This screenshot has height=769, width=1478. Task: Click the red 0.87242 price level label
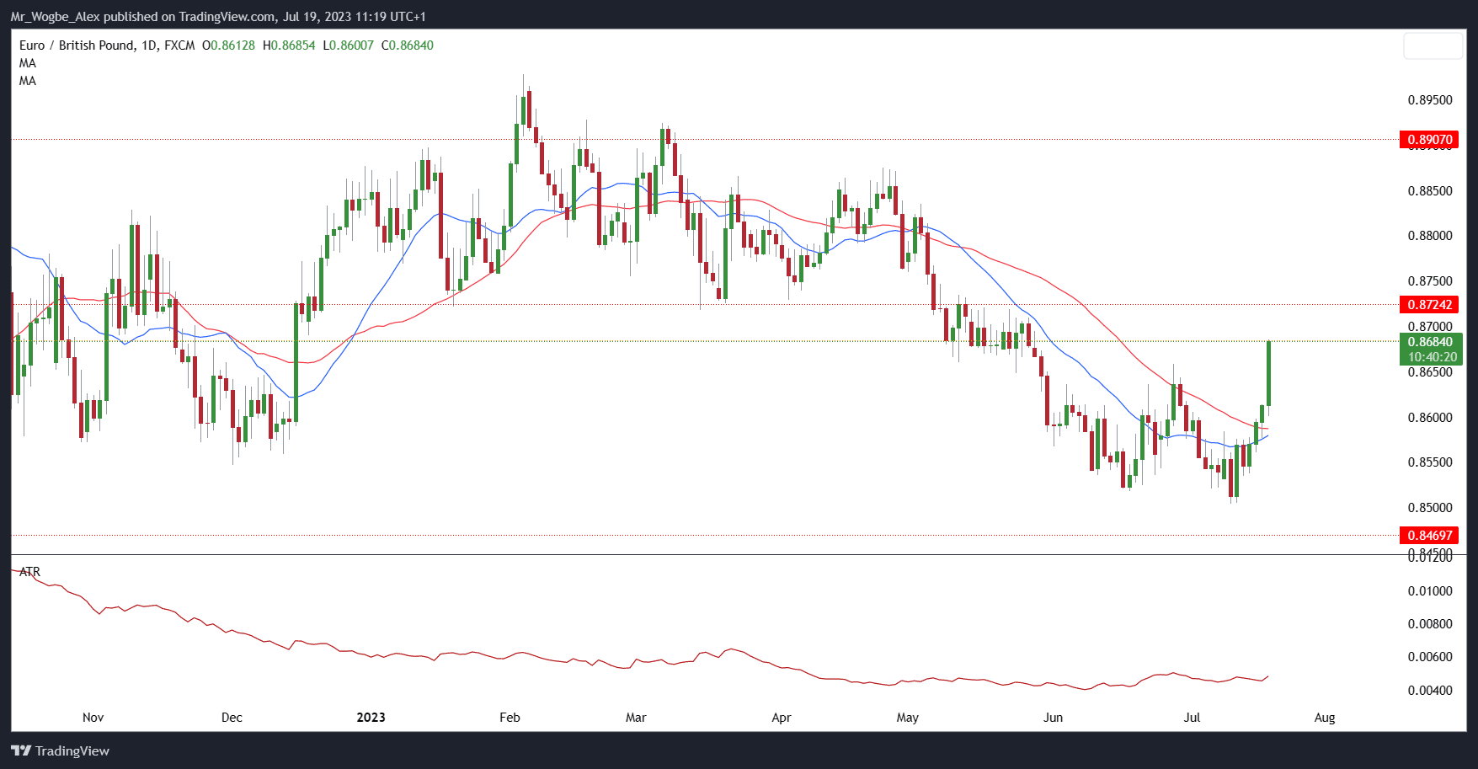1429,304
